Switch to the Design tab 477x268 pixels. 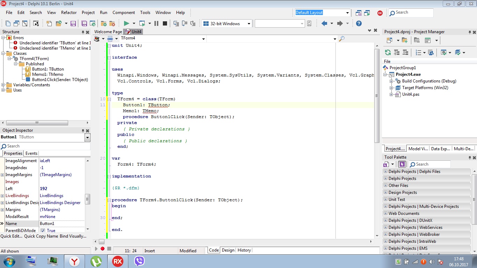228,250
